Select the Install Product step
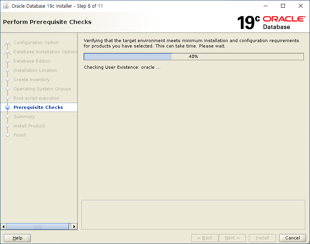 [x=29, y=126]
